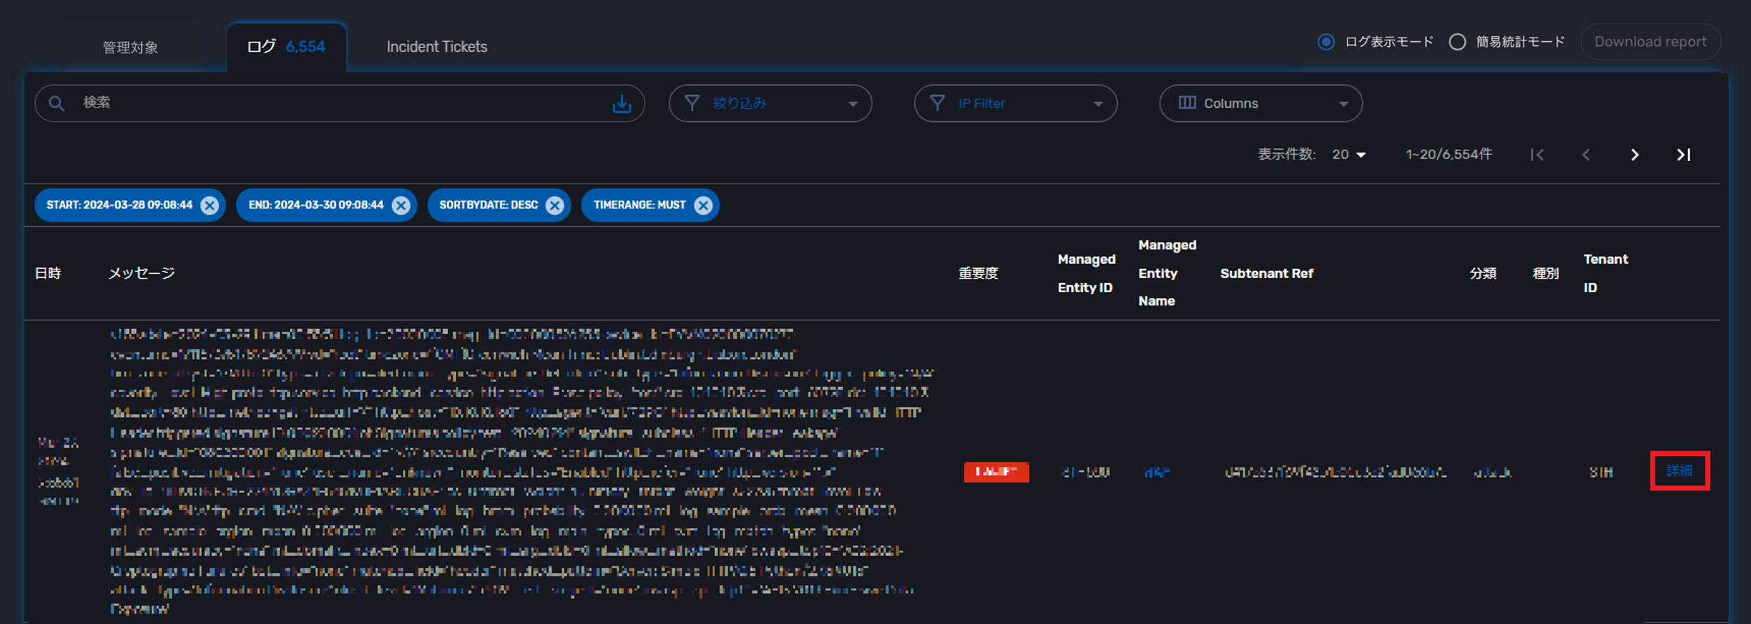Image resolution: width=1751 pixels, height=624 pixels.
Task: Switch to the Incident Tickets tab
Action: (x=436, y=47)
